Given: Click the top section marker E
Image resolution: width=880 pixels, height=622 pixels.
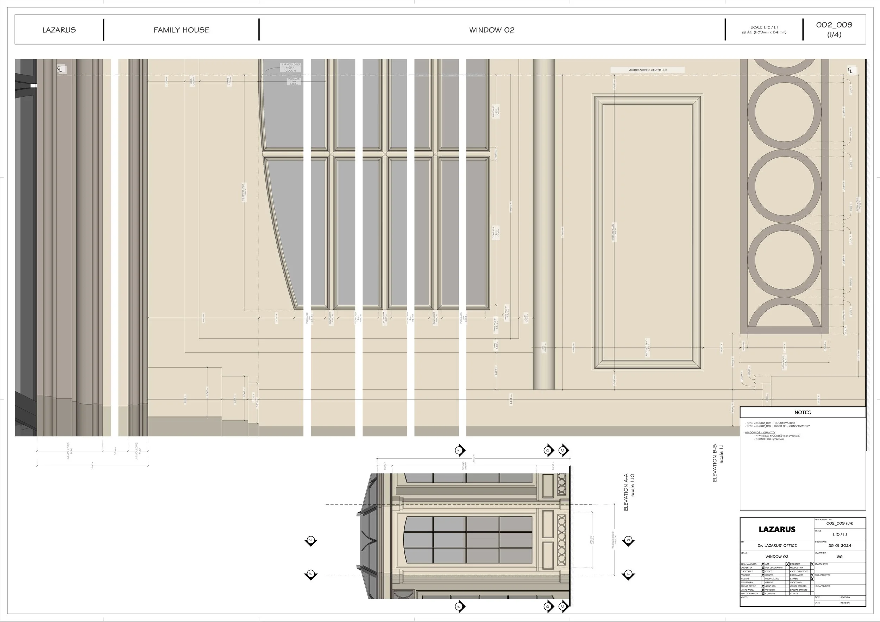Looking at the screenshot, I should tap(460, 450).
